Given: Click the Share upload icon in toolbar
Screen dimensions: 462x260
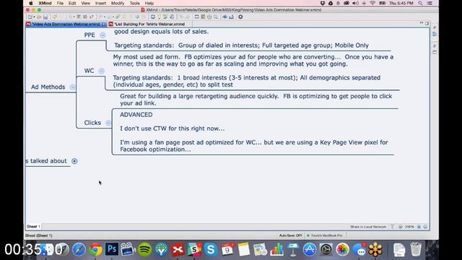Looking at the screenshot, I should 231,17.
